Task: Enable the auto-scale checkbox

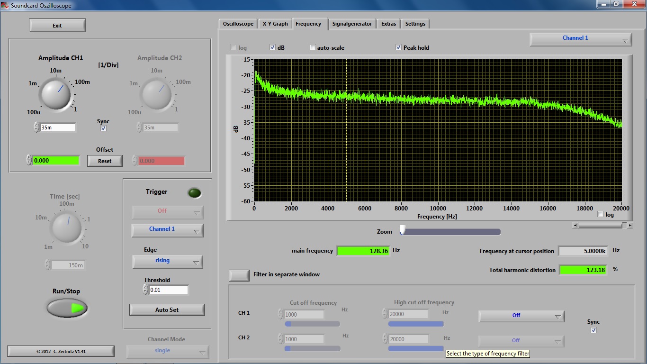Action: [313, 47]
